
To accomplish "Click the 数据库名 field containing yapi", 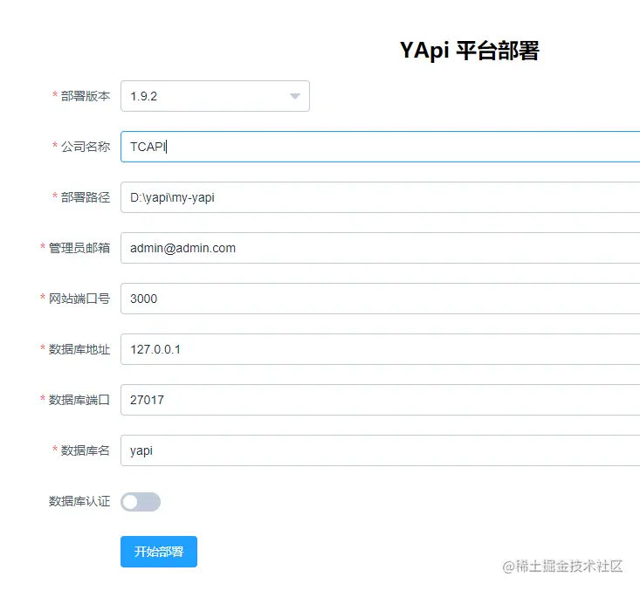I will (381, 450).
